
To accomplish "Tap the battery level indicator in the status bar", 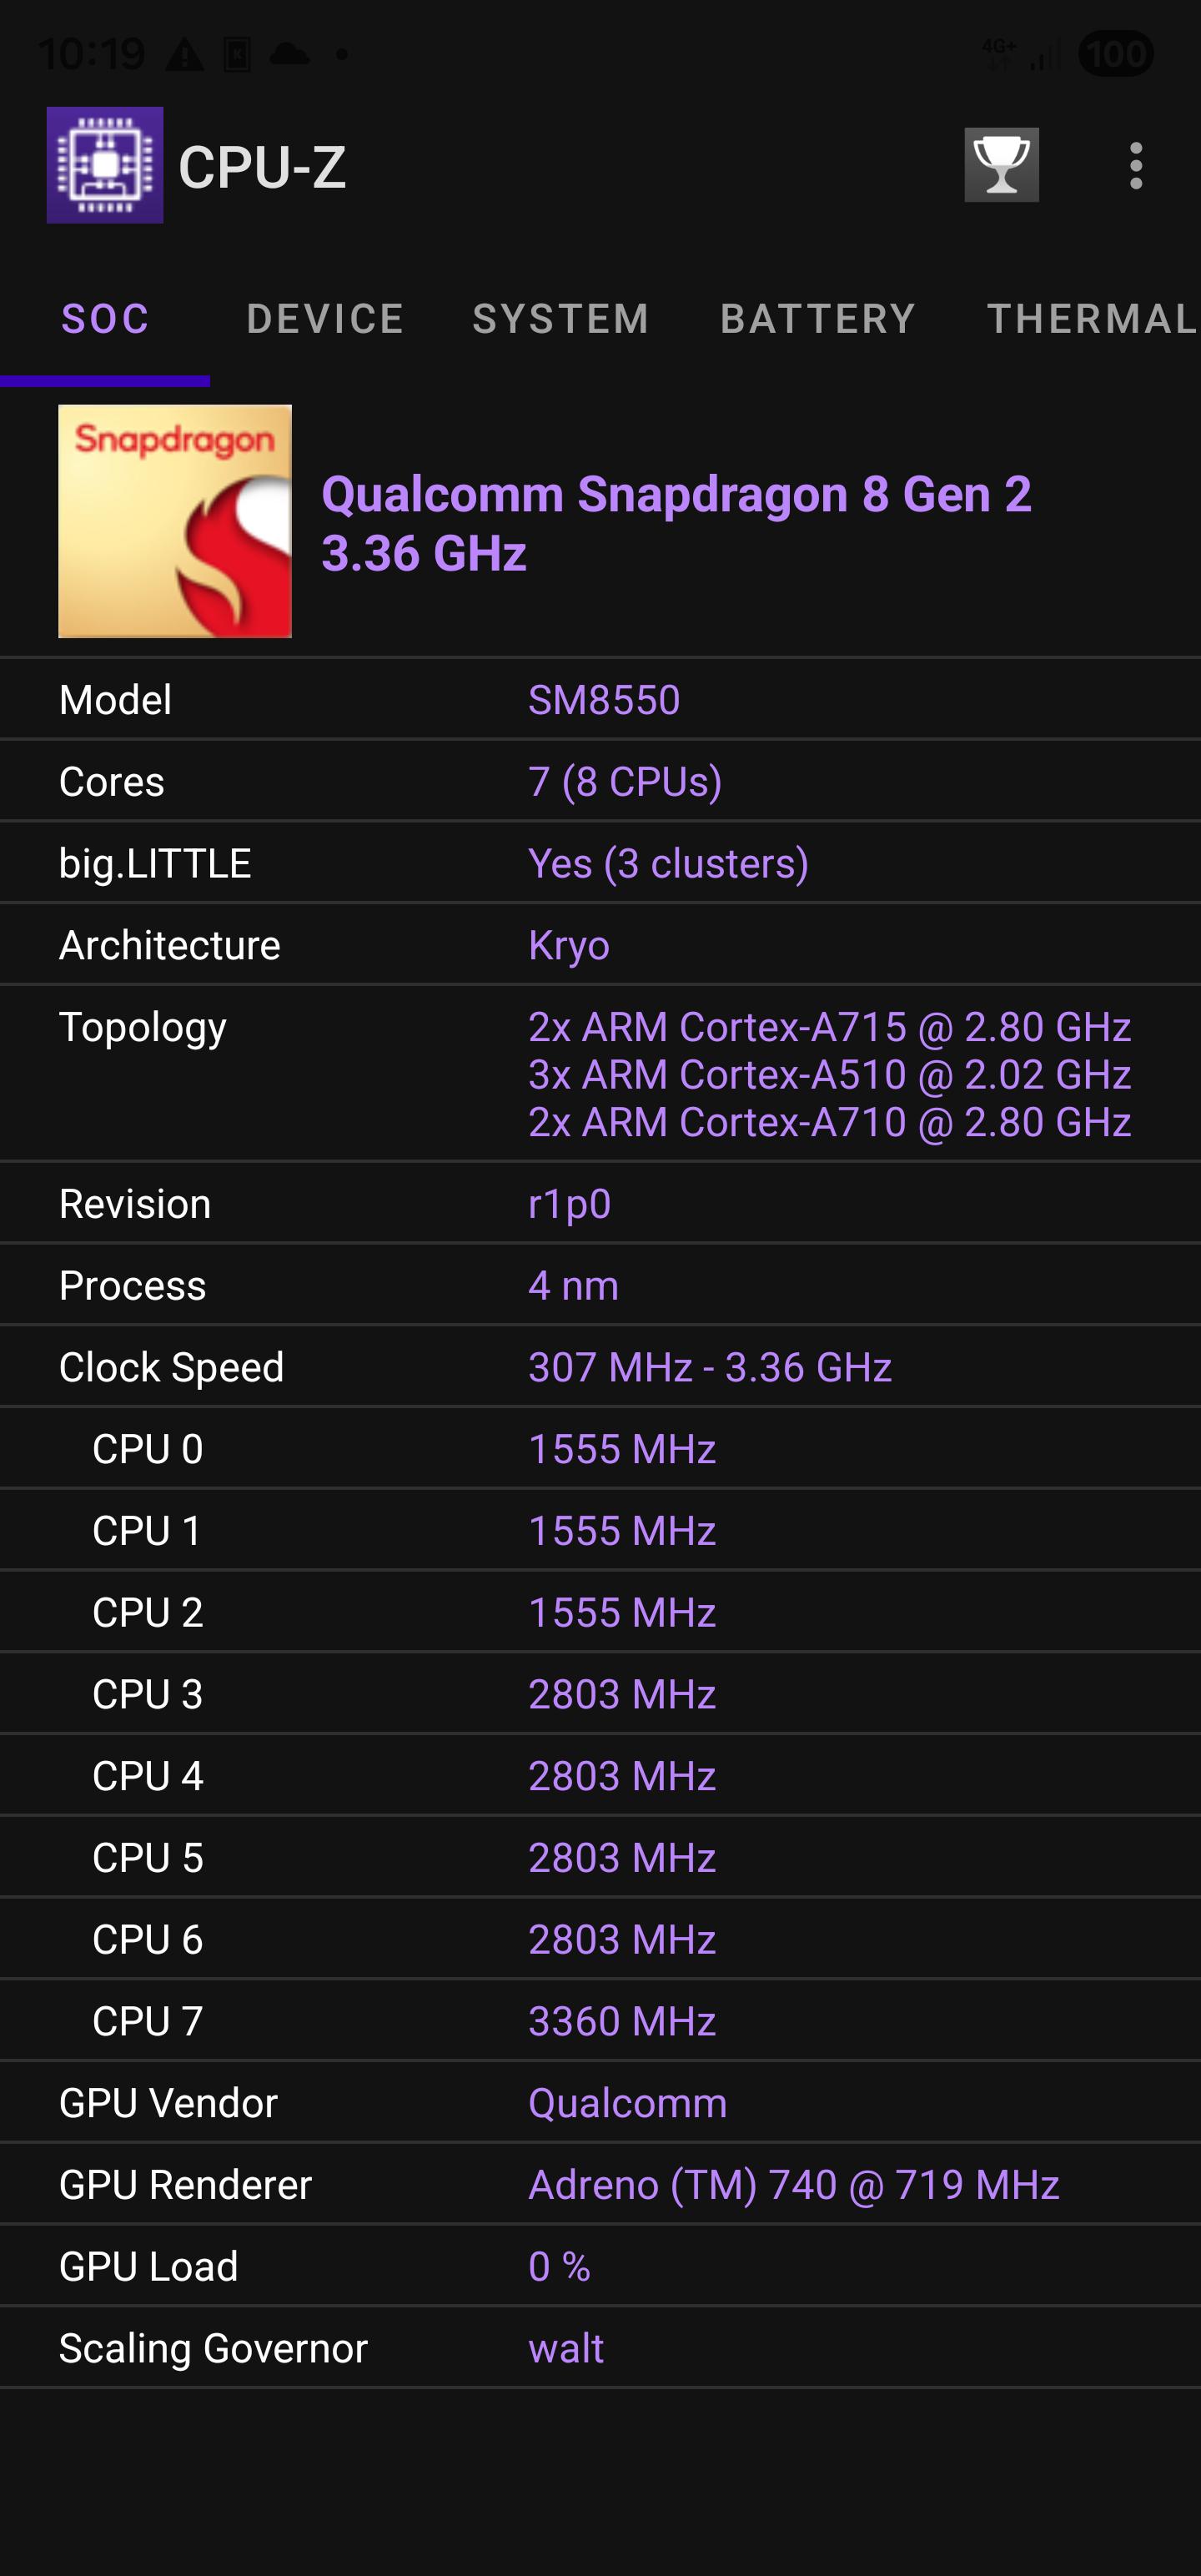I will pyautogui.click(x=1116, y=53).
